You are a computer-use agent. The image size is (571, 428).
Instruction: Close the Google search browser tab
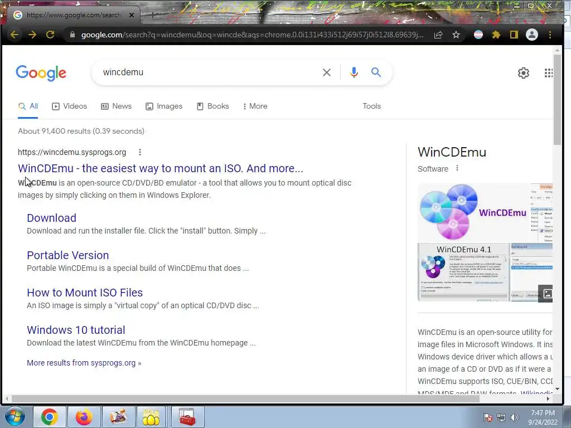coord(132,15)
